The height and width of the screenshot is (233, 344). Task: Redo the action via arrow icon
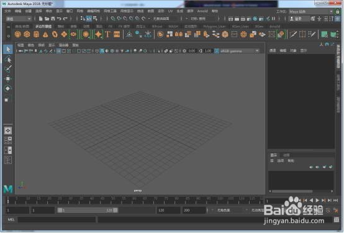(65, 19)
